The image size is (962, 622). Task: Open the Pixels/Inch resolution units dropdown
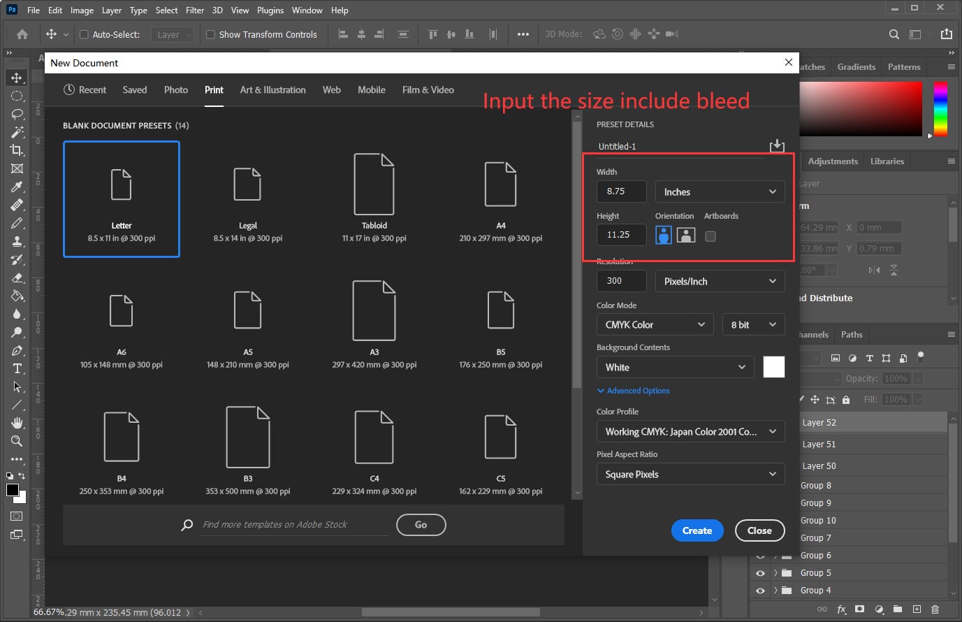[720, 281]
